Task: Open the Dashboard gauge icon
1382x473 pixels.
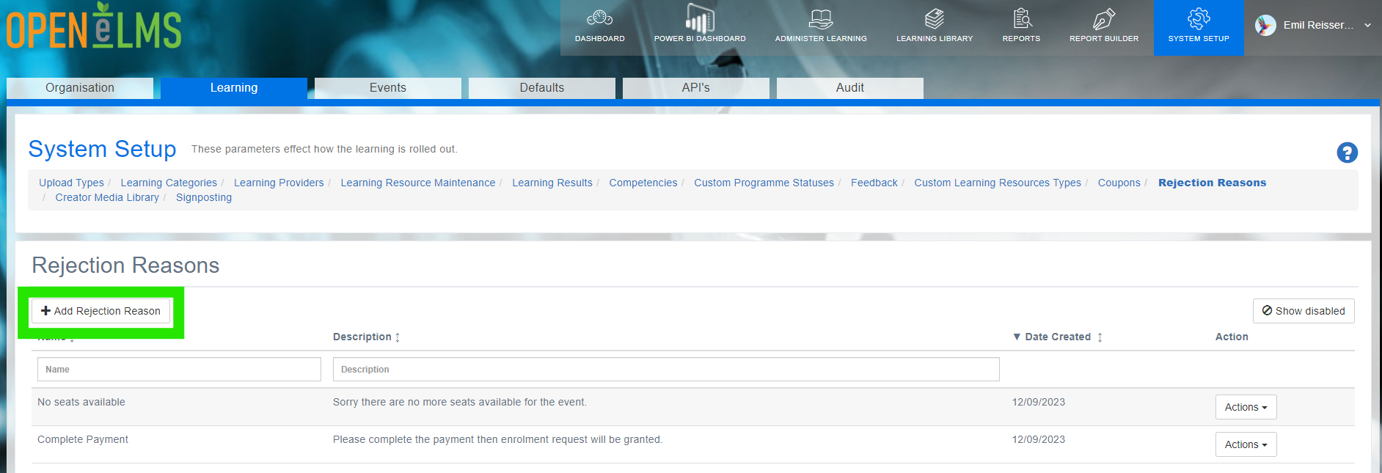Action: tap(599, 18)
